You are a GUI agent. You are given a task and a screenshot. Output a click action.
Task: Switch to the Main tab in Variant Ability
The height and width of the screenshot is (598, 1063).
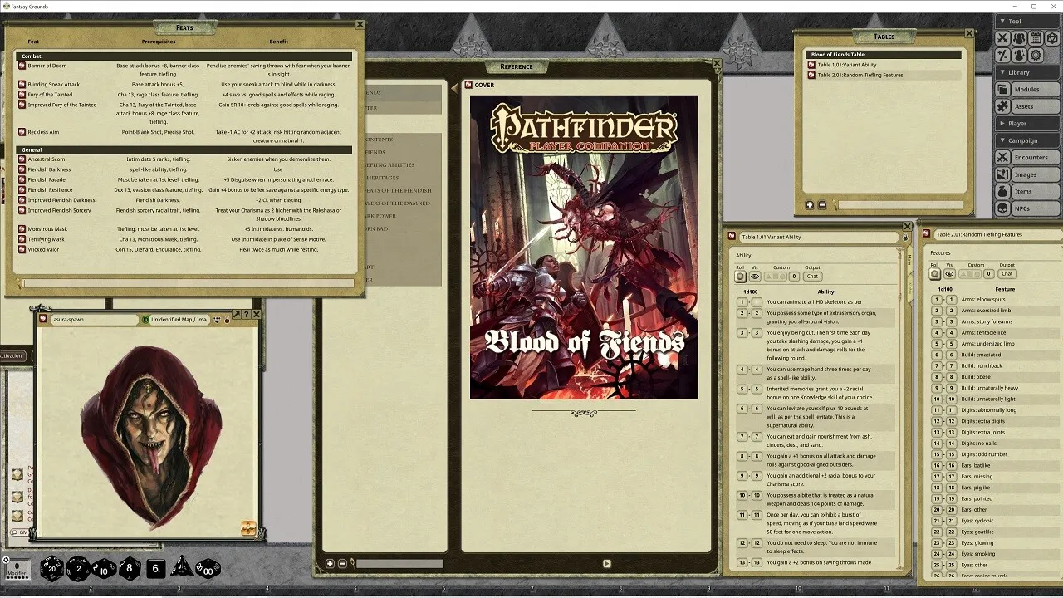pyautogui.click(x=909, y=258)
